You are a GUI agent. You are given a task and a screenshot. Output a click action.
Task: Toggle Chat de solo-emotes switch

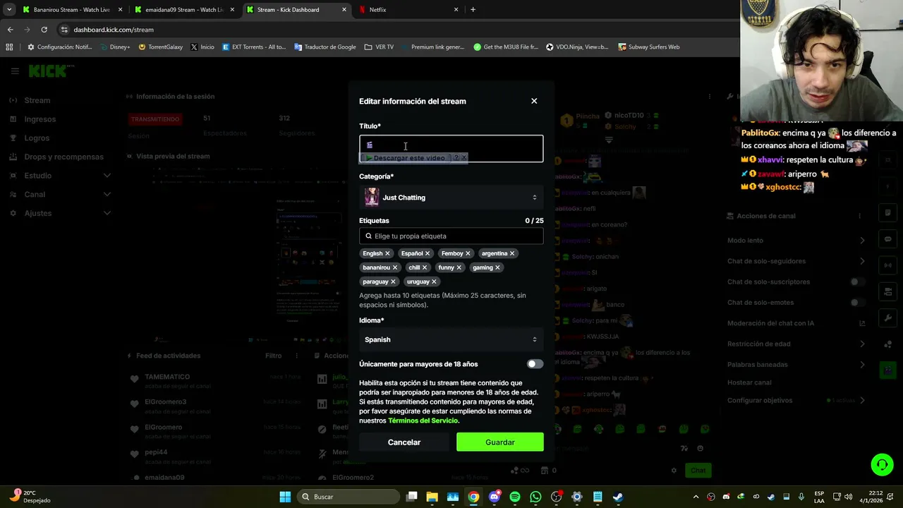[x=857, y=303]
